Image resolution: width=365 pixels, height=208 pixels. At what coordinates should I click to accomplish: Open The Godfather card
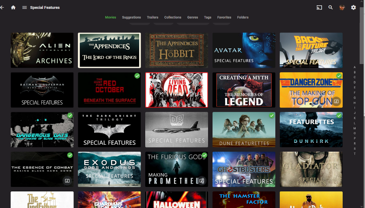click(x=42, y=199)
